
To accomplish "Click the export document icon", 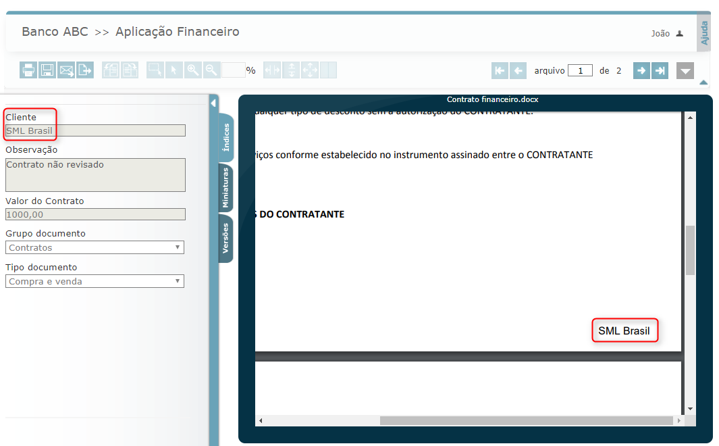I will point(85,70).
